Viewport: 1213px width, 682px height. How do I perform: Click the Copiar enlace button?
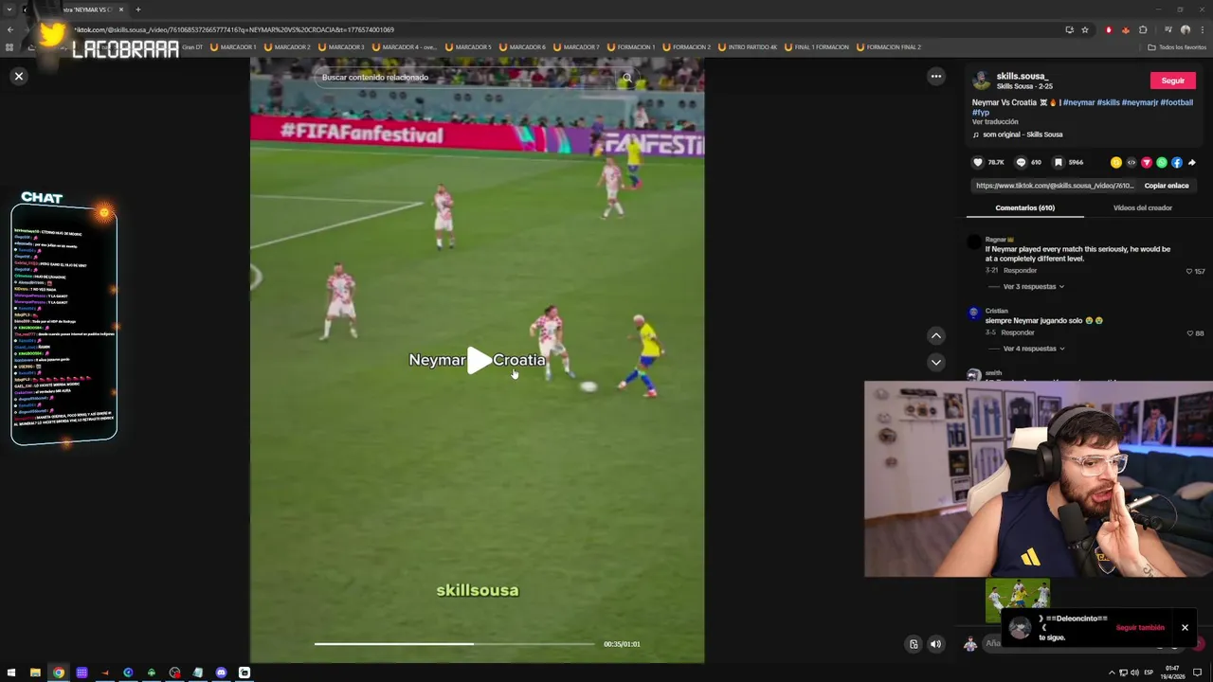(1166, 186)
